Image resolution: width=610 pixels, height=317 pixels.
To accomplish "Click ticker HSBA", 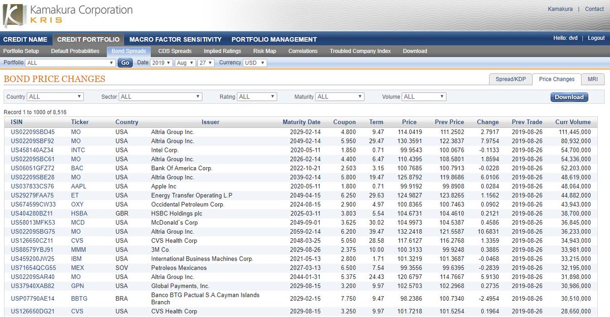I will tap(79, 213).
